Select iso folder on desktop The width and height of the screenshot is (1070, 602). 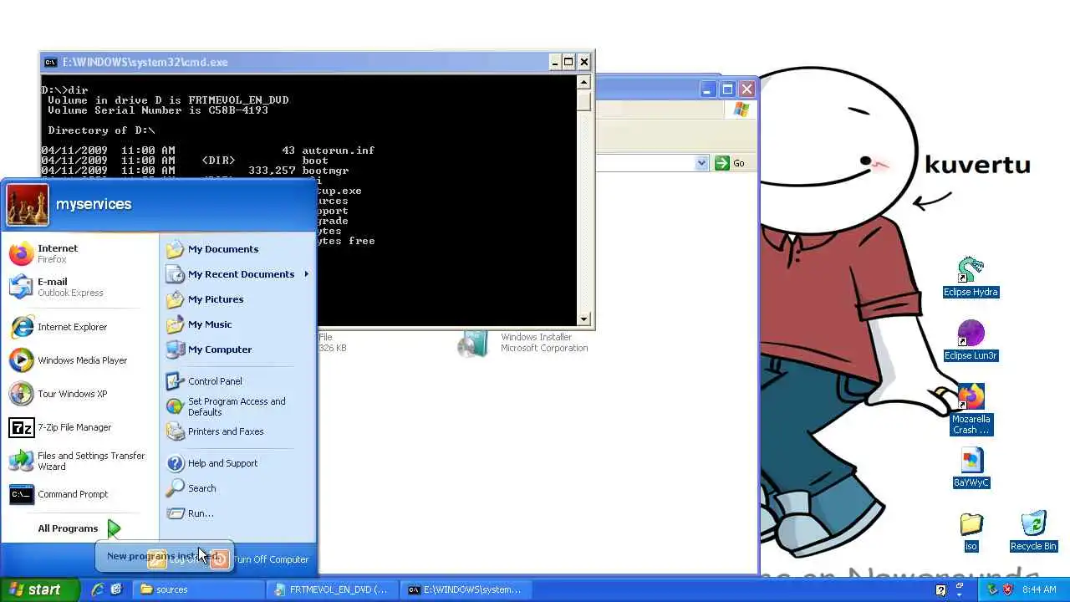point(971,532)
